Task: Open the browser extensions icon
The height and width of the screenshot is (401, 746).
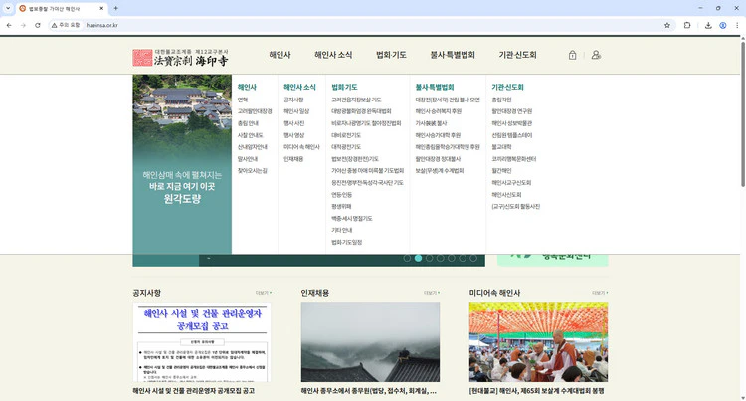Action: point(687,25)
